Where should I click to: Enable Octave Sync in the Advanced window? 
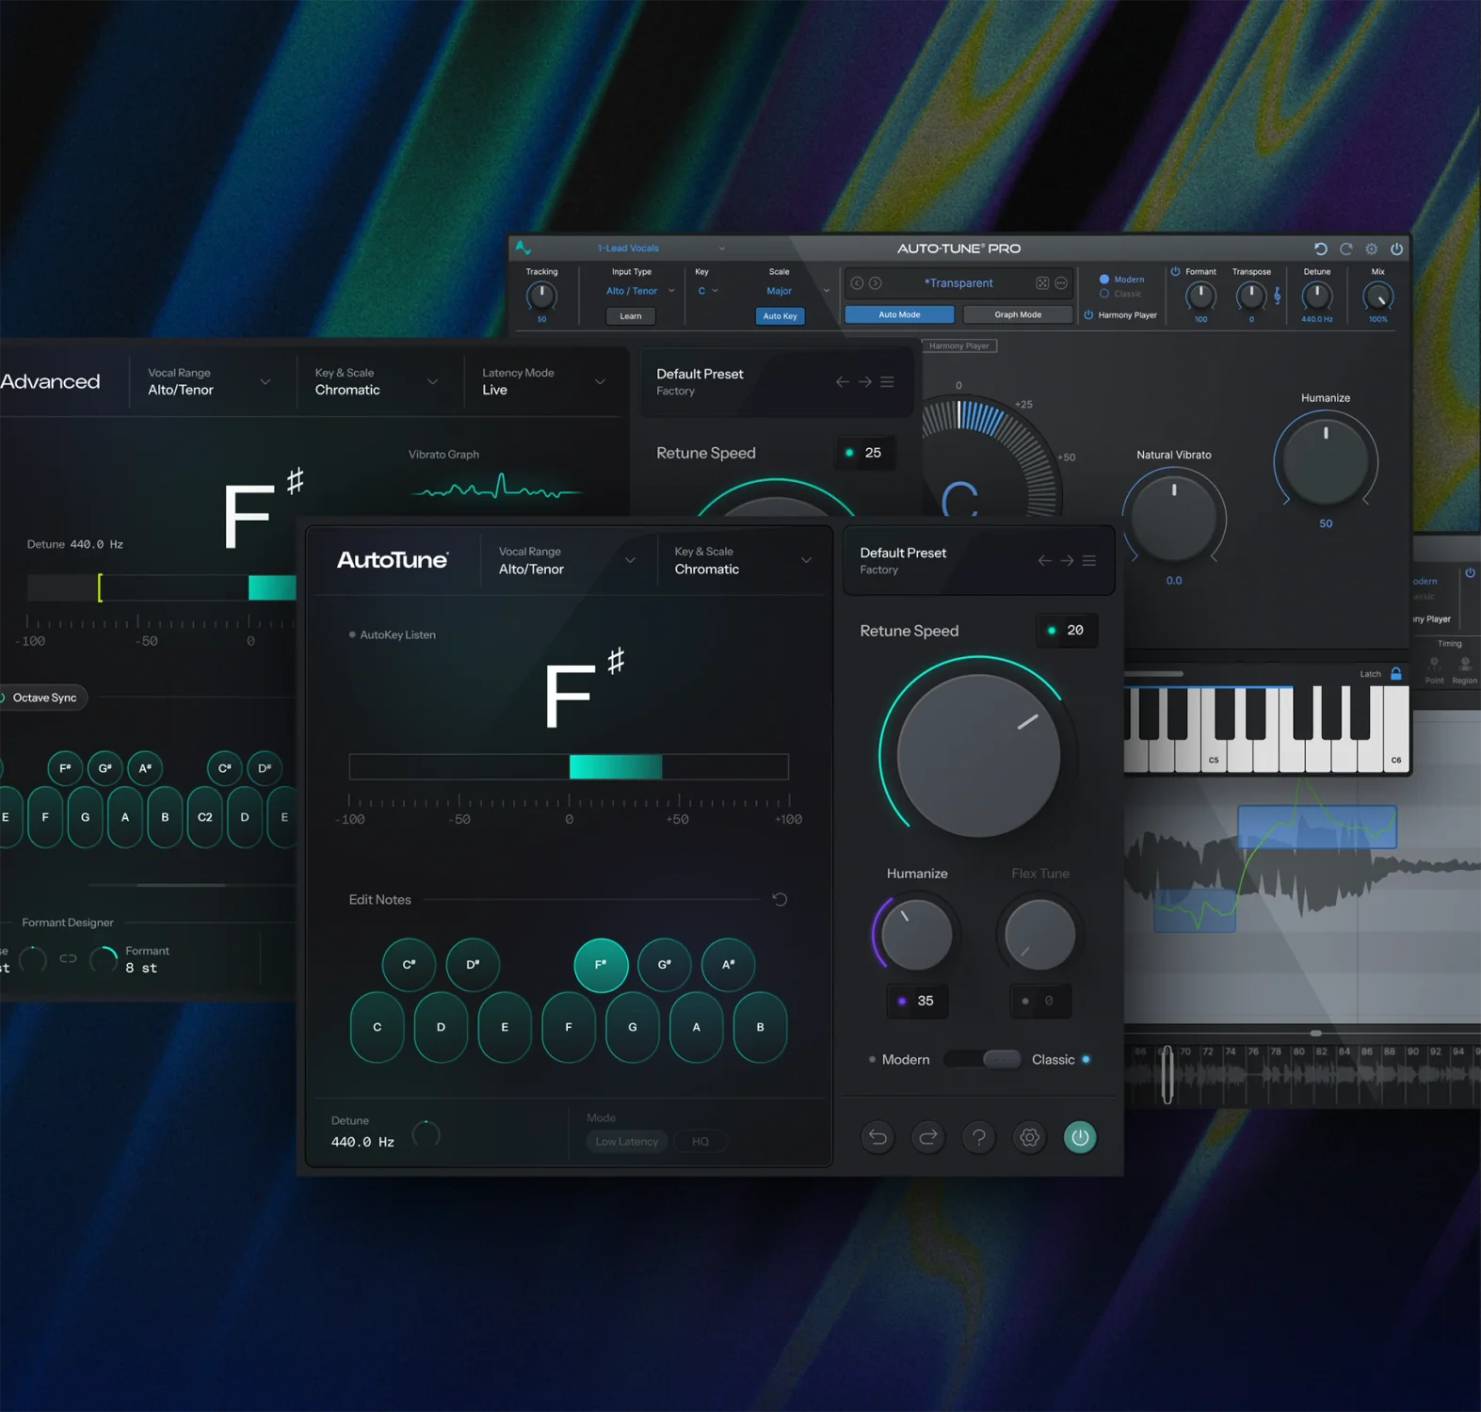[x=43, y=698]
